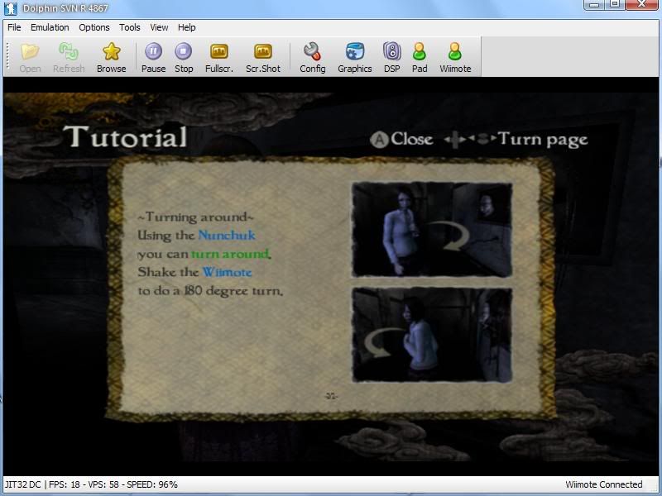This screenshot has width=662, height=496.
Task: Click the A Close prompt in game
Action: (401, 139)
